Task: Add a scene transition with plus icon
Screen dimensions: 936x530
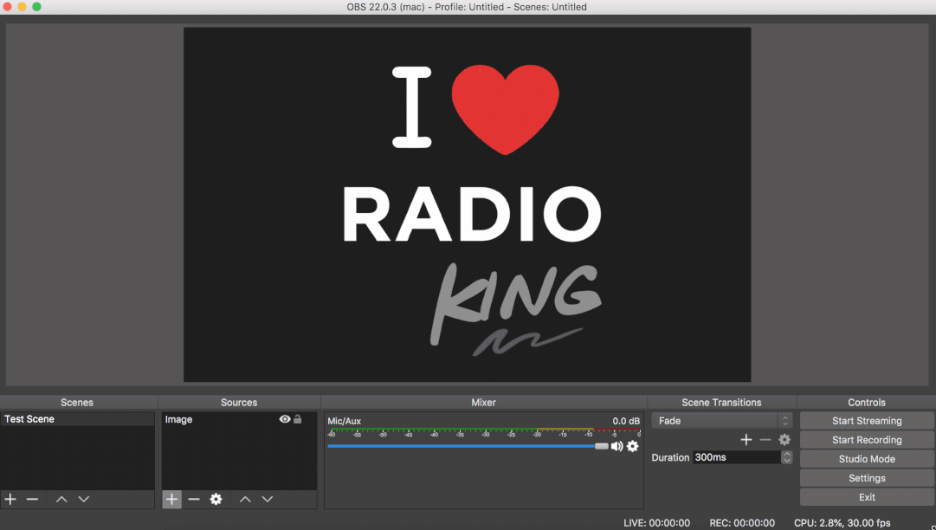Action: [x=746, y=440]
